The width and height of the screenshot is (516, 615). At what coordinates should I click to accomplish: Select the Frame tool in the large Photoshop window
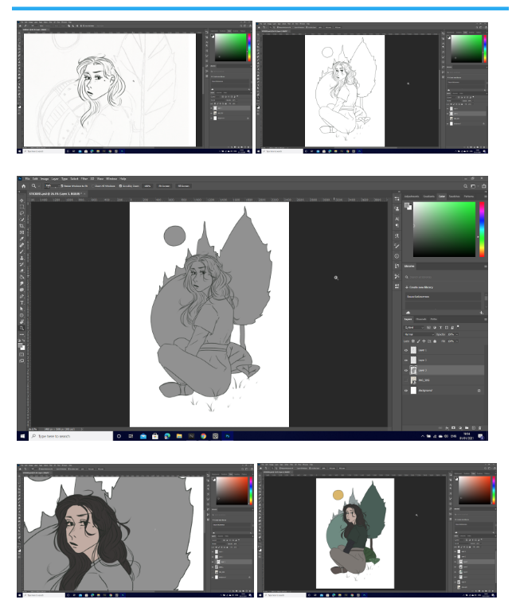tap(21, 232)
